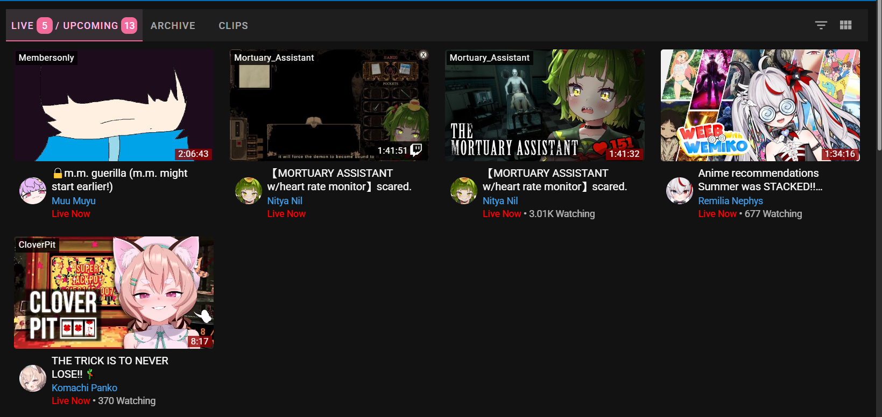882x417 pixels.
Task: Visit Nitya Nil link under the 3.01K Watching stream
Action: click(500, 200)
